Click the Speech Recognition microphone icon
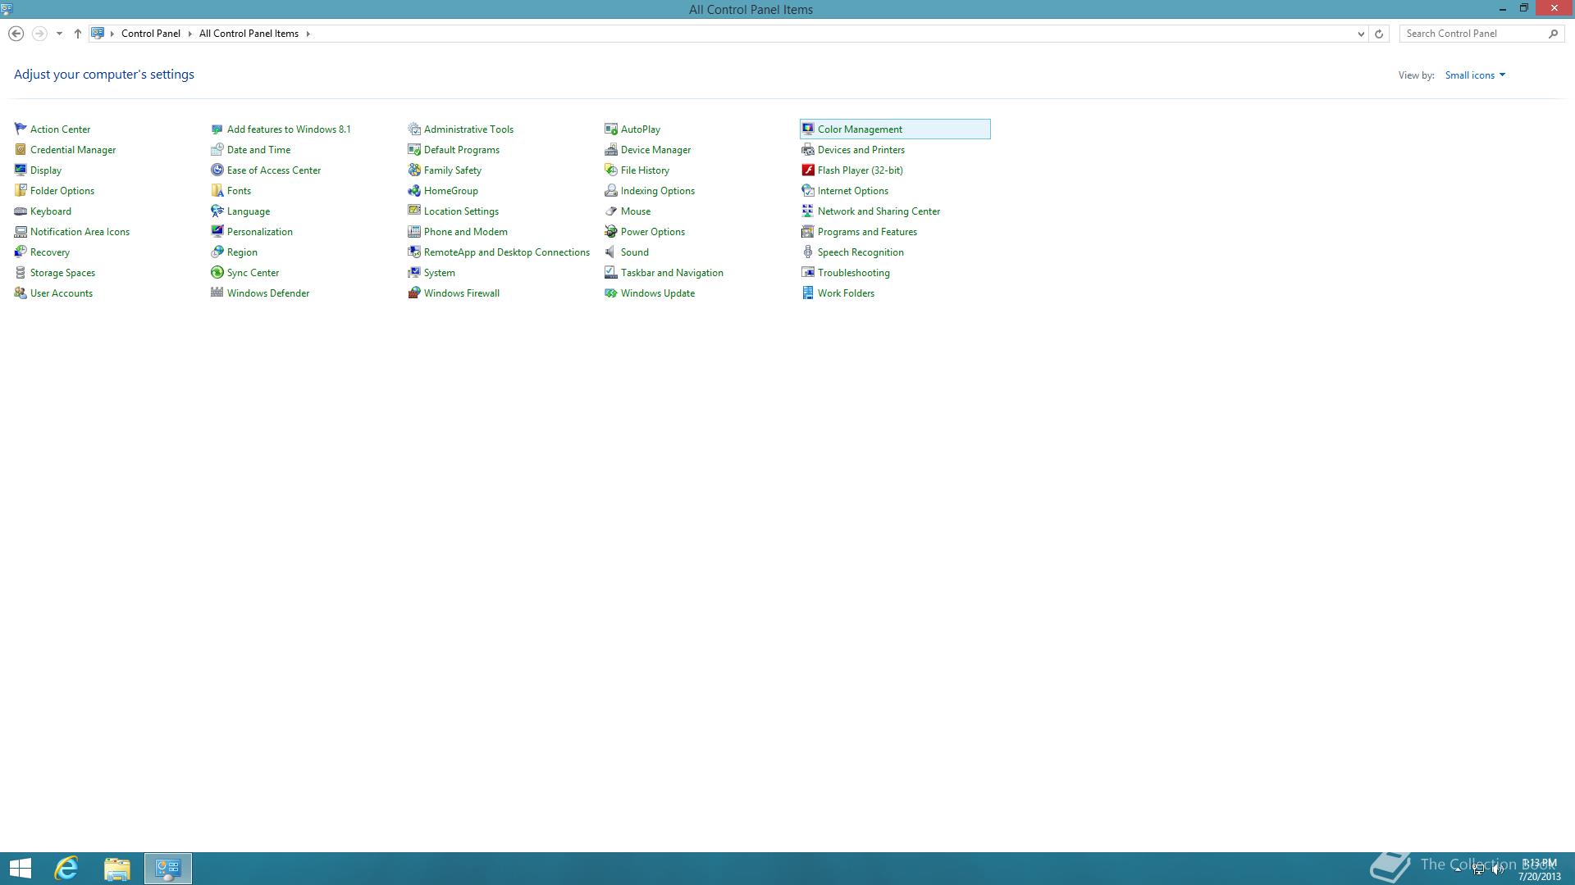 tap(808, 252)
